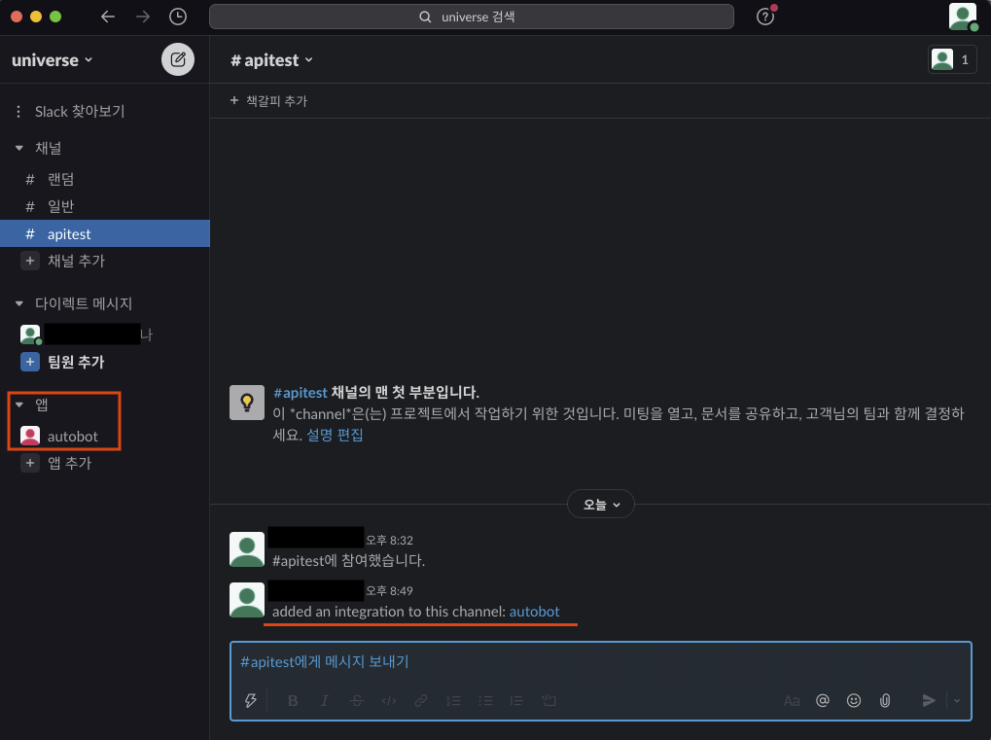This screenshot has width=991, height=740.
Task: Click the 오후 8:49 timestamp
Action: coord(389,591)
